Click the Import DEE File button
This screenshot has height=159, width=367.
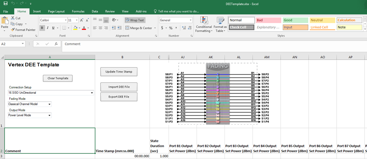[119, 86]
